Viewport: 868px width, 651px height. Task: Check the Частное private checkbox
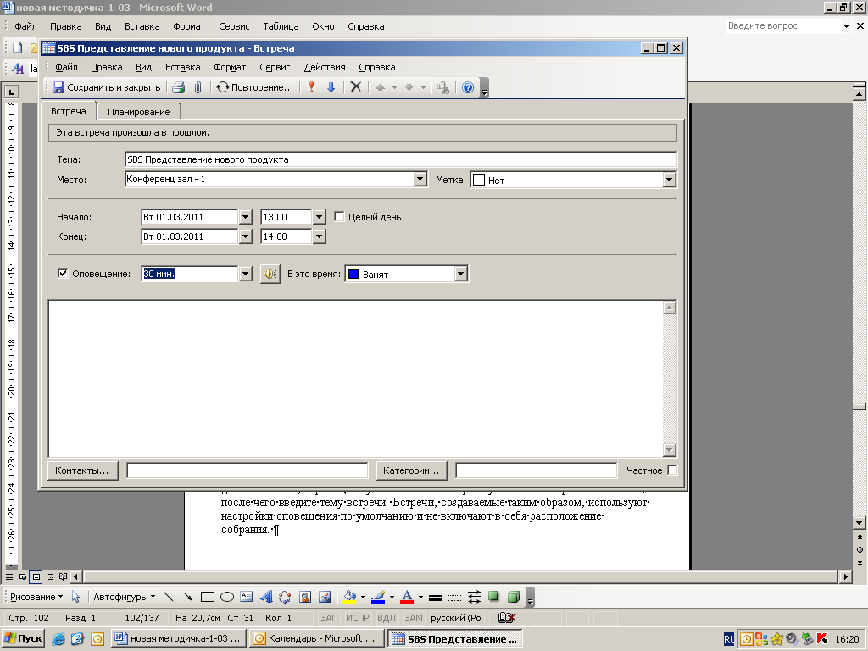coord(672,470)
